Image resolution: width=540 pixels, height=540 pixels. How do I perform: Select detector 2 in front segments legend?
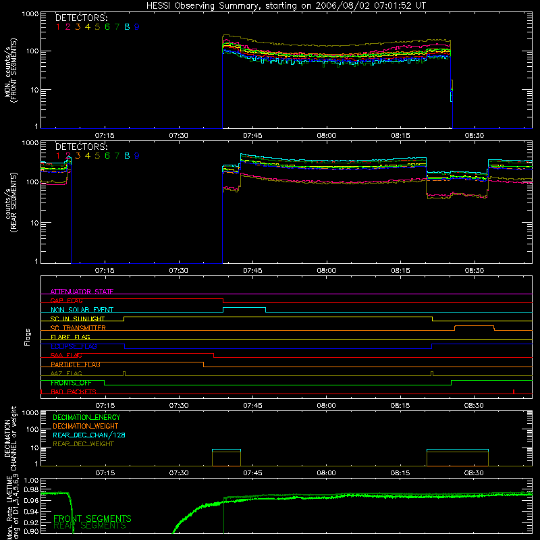coord(68,27)
